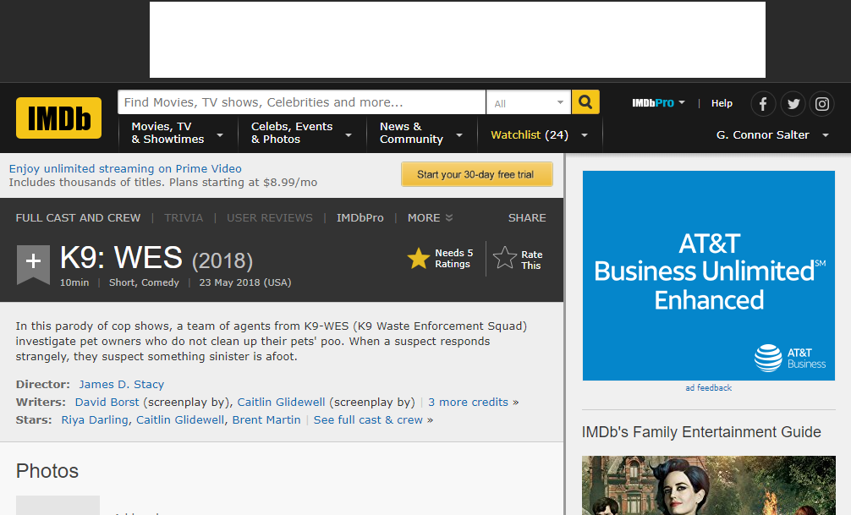Open Caitlin Glidewell in Writers row
The height and width of the screenshot is (515, 851).
pos(281,403)
